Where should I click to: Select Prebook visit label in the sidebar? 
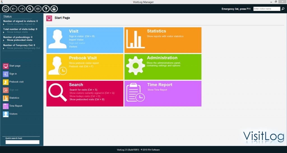16,82
